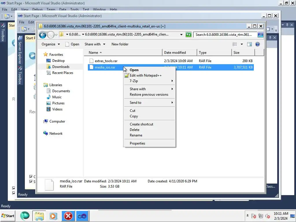This screenshot has width=296, height=222.
Task: Click the media player taskbar icon
Action: (53, 216)
